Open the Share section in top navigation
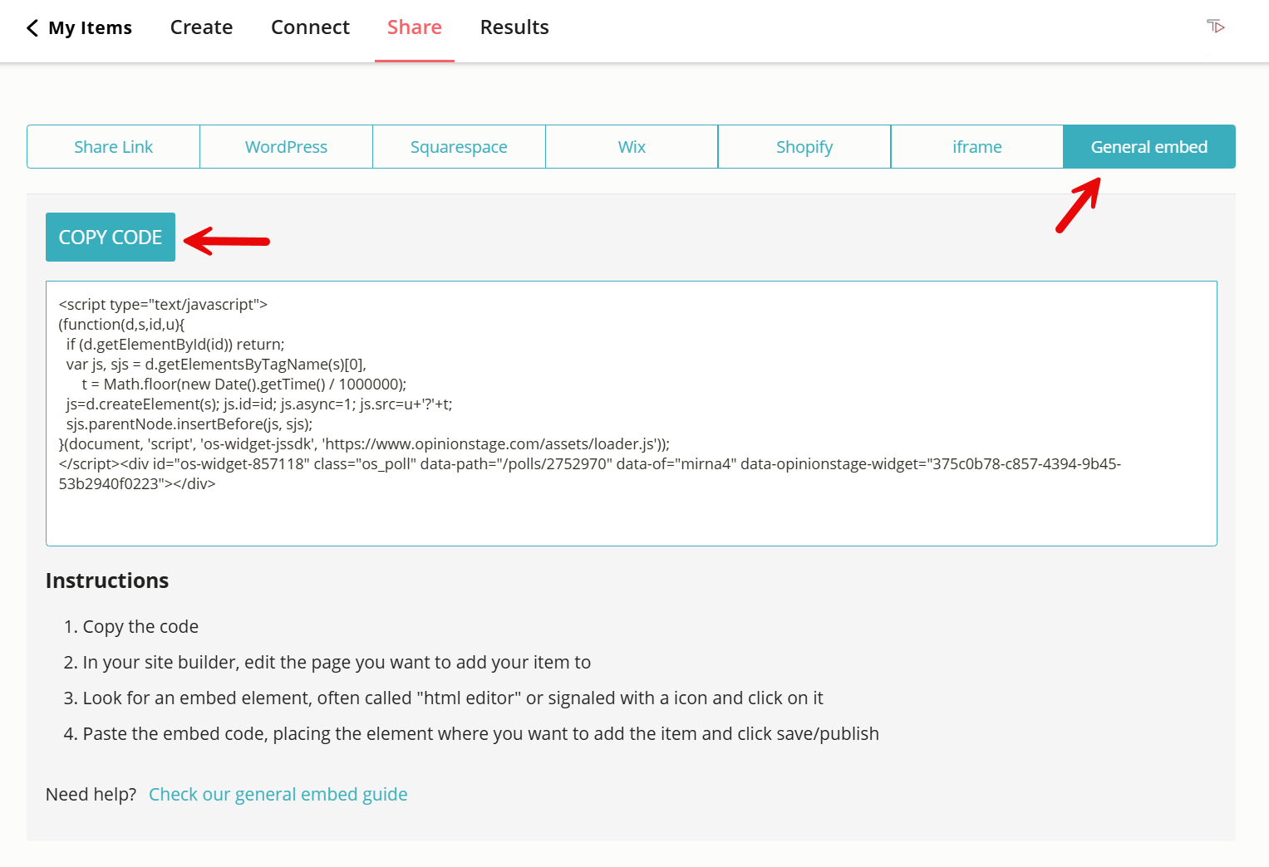 coord(414,27)
